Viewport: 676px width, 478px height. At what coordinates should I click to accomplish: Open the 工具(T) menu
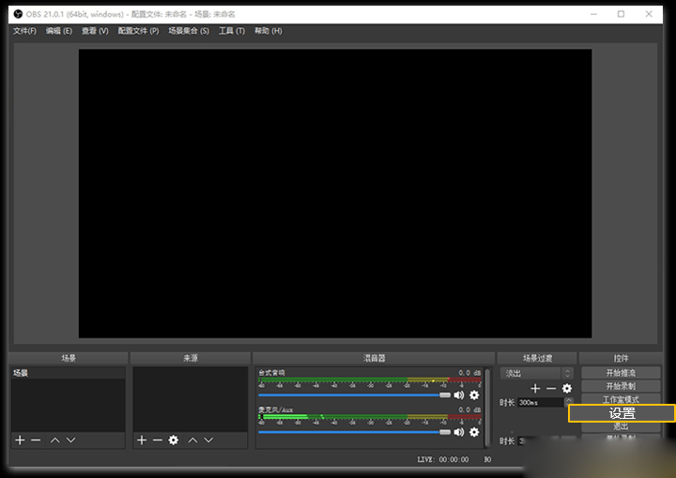tap(232, 31)
